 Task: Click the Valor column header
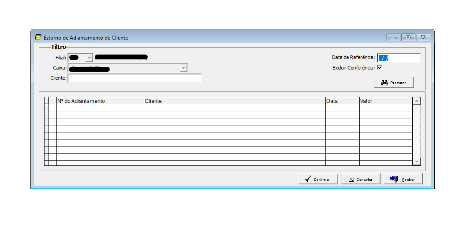(x=386, y=101)
